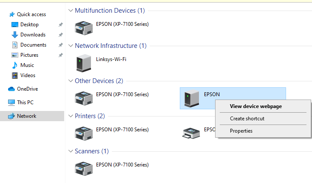Click the Scanners (1) group header
The width and height of the screenshot is (312, 183).
pyautogui.click(x=92, y=151)
